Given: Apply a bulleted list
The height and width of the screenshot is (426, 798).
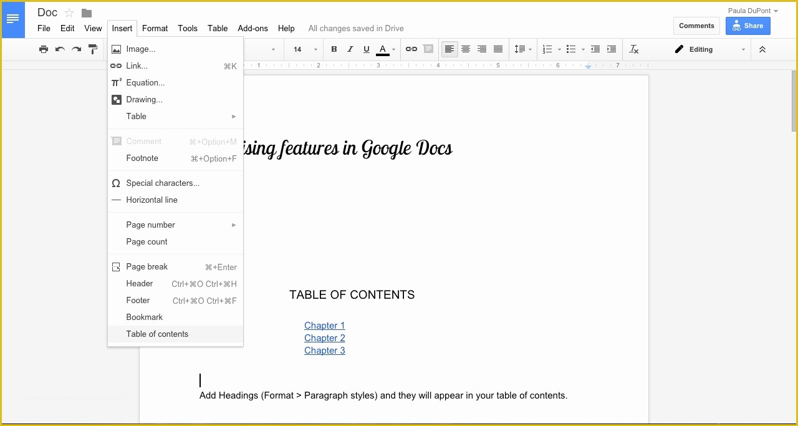Looking at the screenshot, I should pos(571,49).
